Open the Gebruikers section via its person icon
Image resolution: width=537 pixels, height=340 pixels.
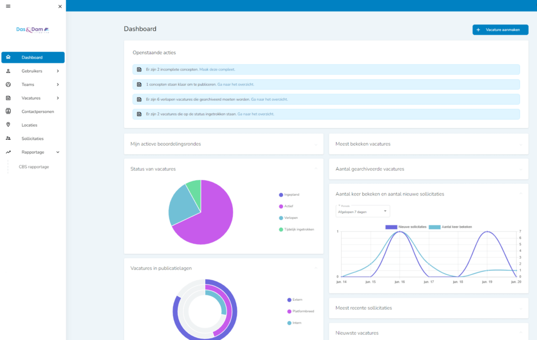[8, 71]
